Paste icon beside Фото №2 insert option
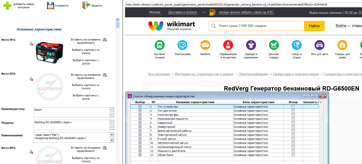This screenshot has height=164, width=362. point(105,75)
